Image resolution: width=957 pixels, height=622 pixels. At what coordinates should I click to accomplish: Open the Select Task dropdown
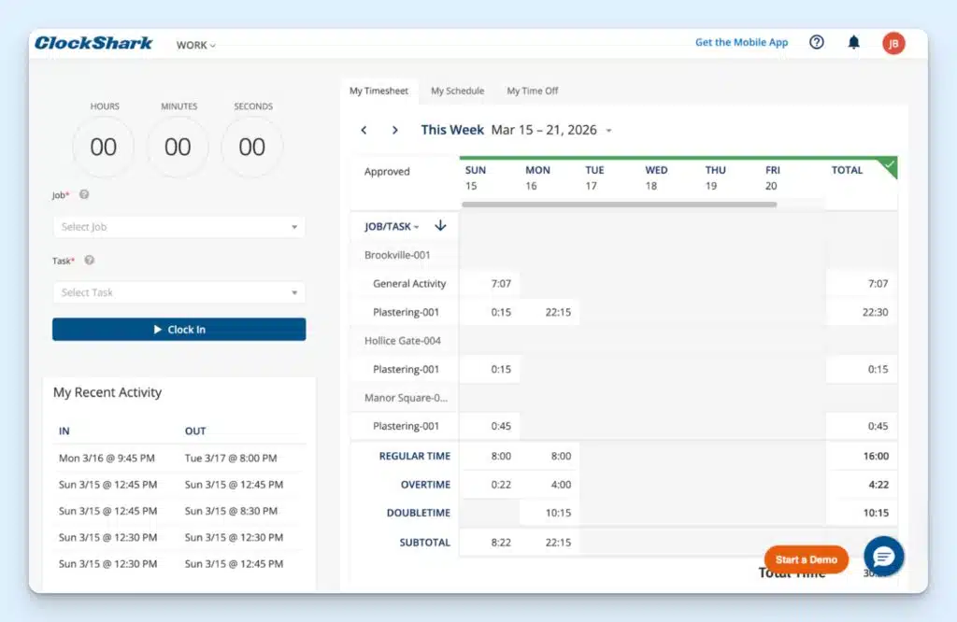[x=179, y=291]
